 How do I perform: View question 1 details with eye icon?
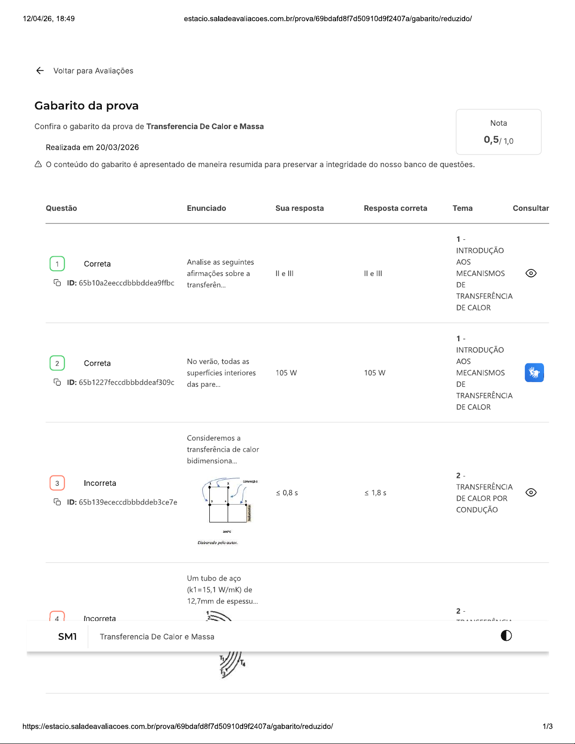(531, 273)
